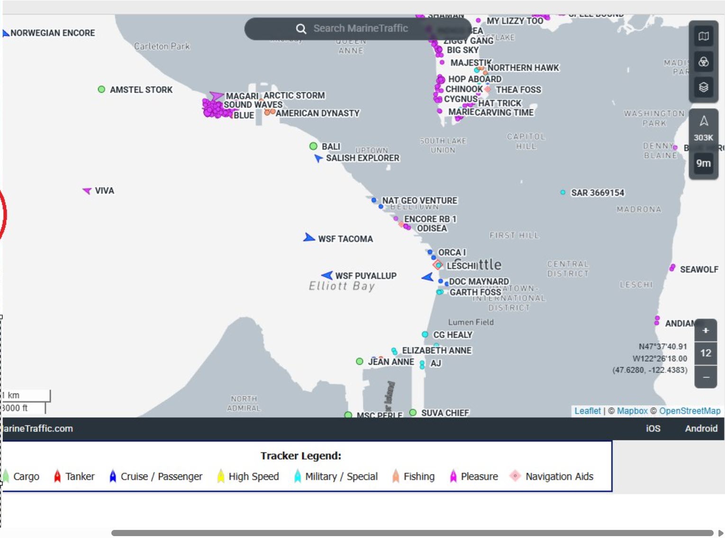Open the iOS app link

point(653,429)
